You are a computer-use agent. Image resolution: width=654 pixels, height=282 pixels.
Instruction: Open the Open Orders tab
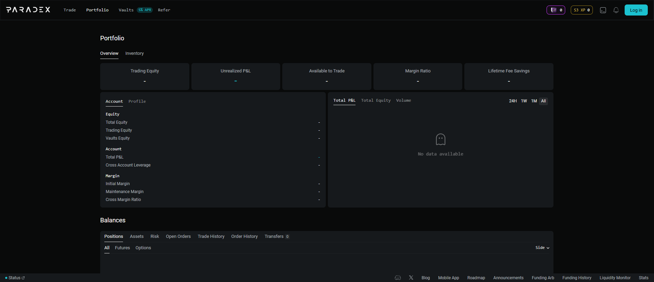click(x=178, y=236)
